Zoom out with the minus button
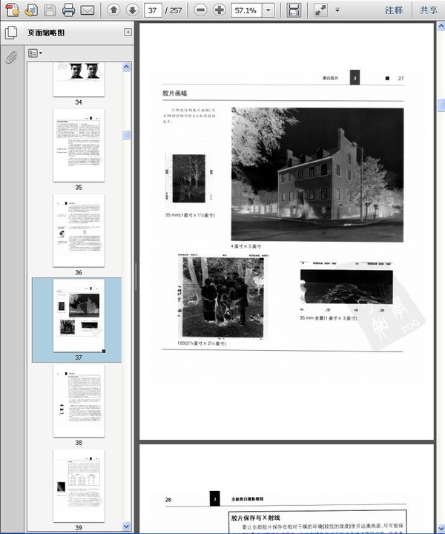The width and height of the screenshot is (445, 534). tap(202, 10)
